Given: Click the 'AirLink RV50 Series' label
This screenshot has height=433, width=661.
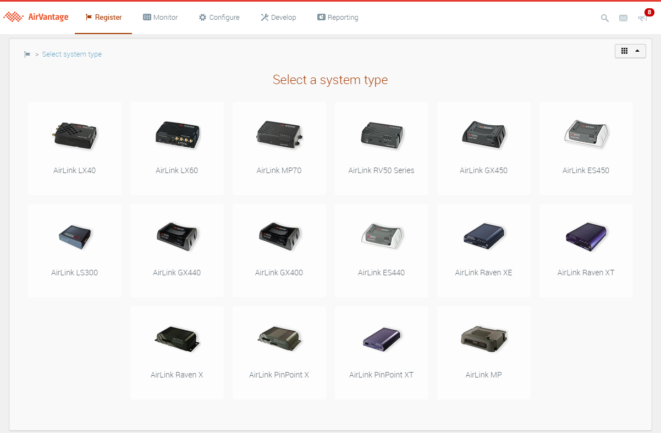Looking at the screenshot, I should coord(382,170).
